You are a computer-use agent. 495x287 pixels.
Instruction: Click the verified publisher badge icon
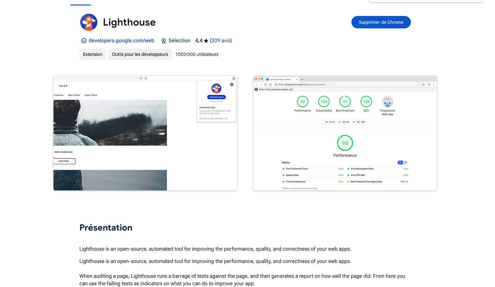pyautogui.click(x=84, y=41)
